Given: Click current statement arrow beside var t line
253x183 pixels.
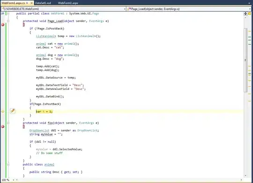Looking at the screenshot, I should pyautogui.click(x=3, y=111).
